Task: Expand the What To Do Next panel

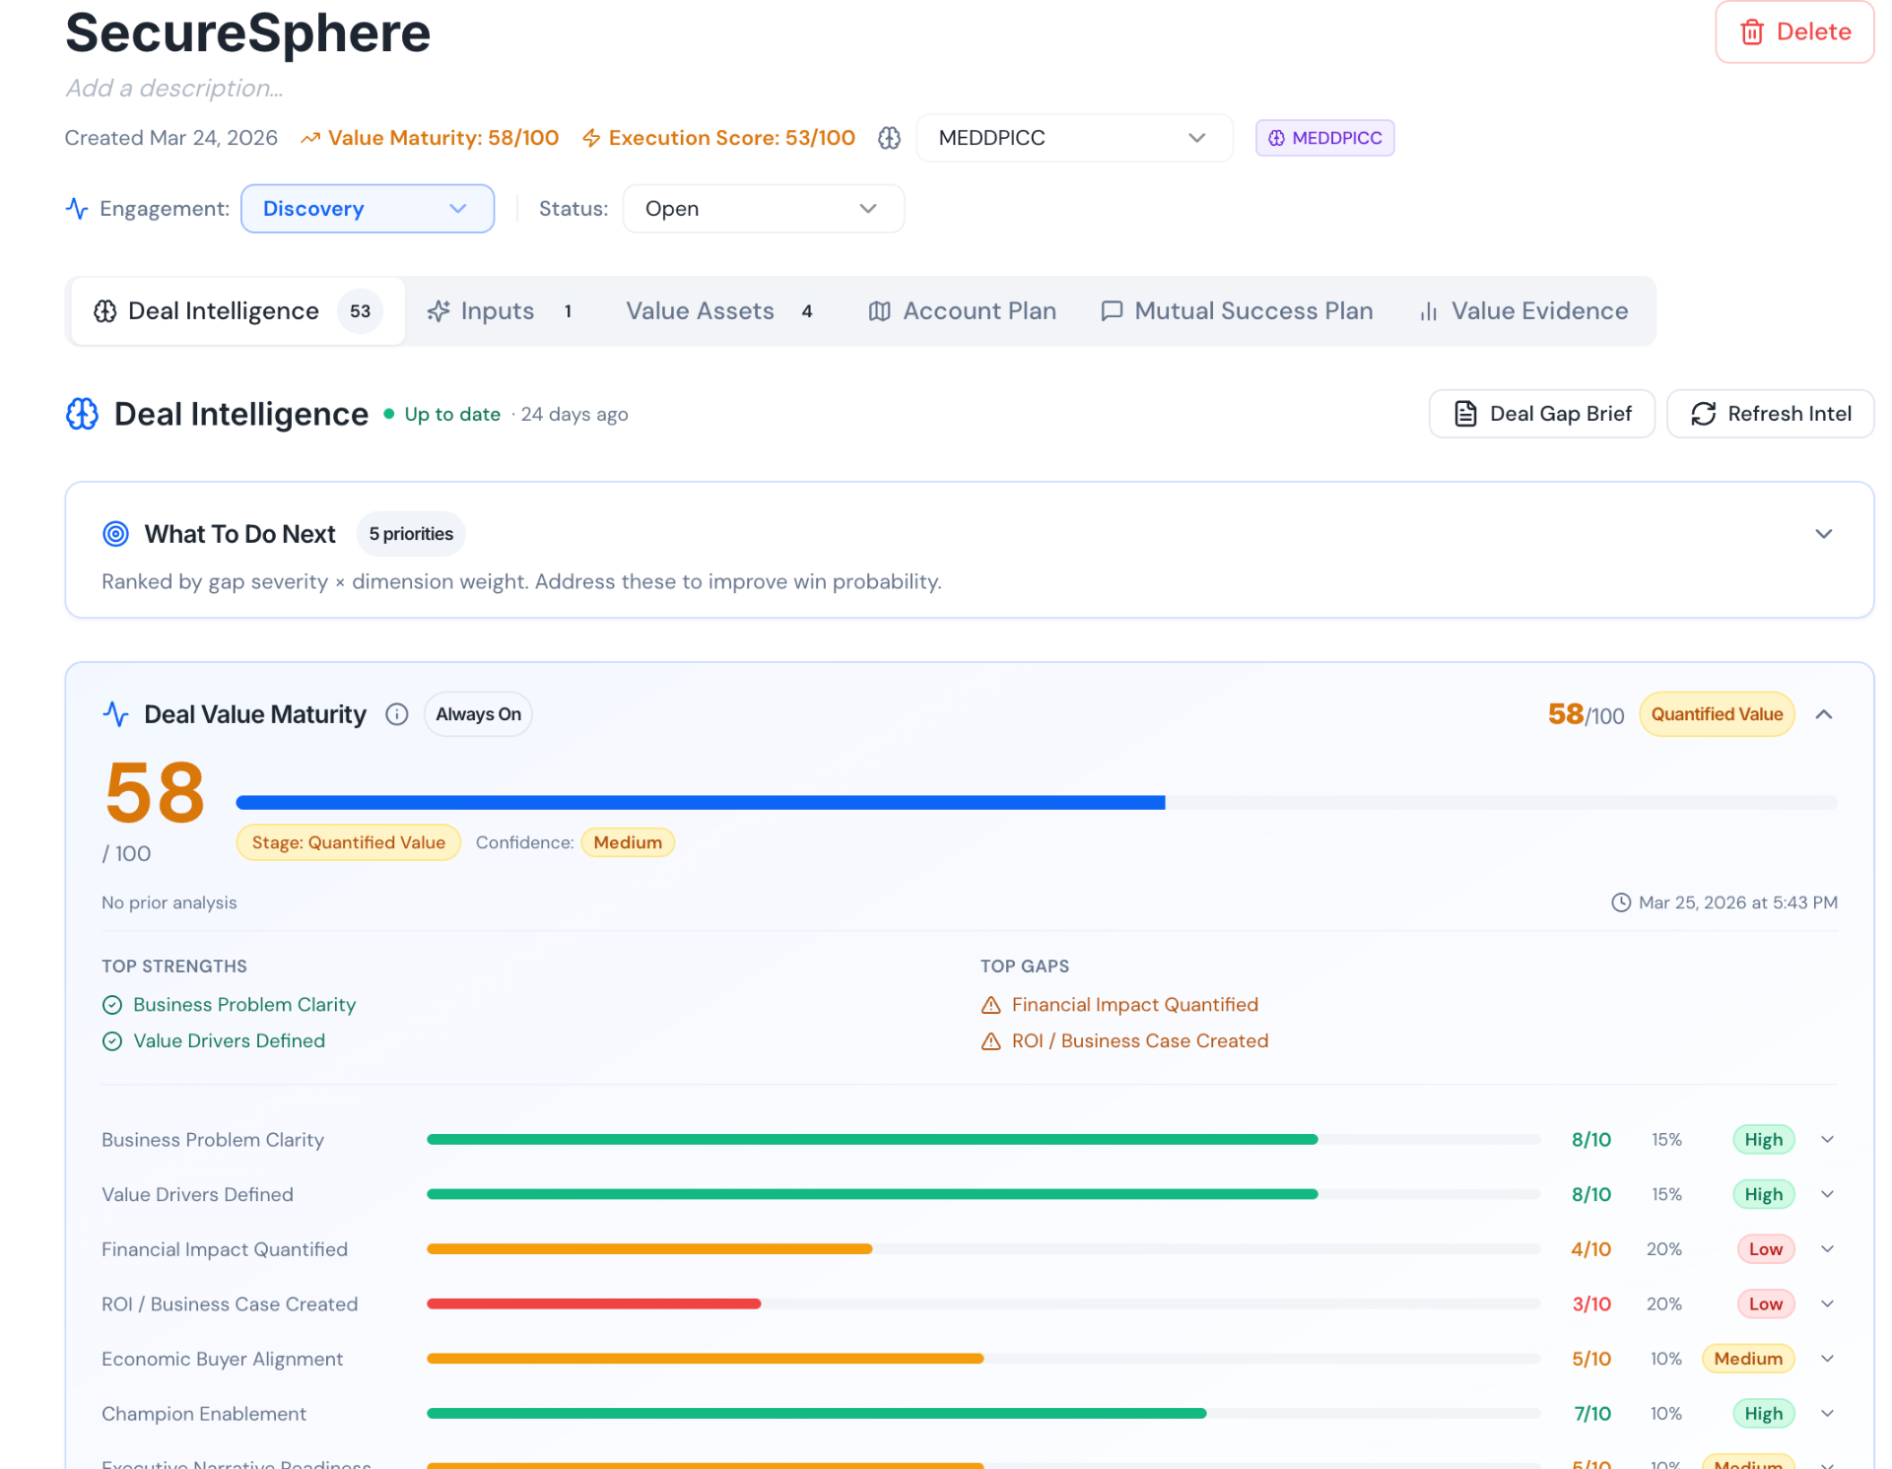Action: (x=1823, y=534)
